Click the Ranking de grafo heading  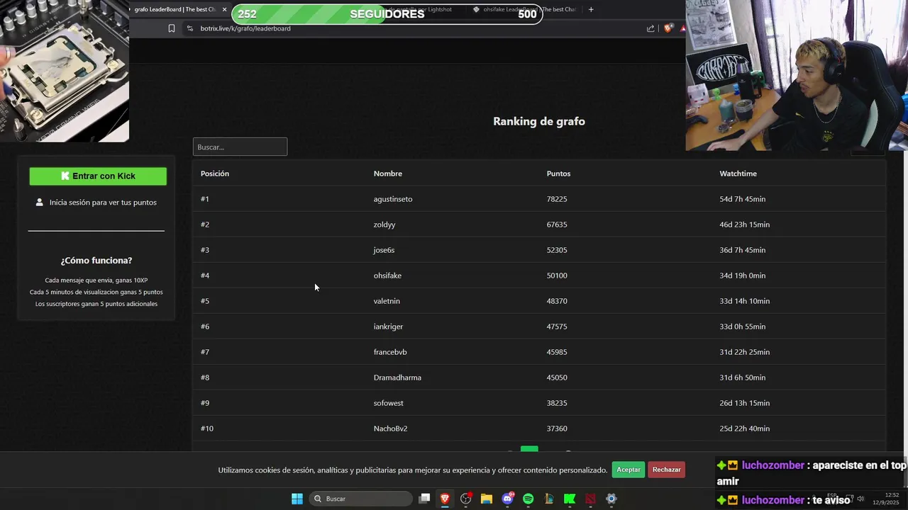[x=539, y=121]
